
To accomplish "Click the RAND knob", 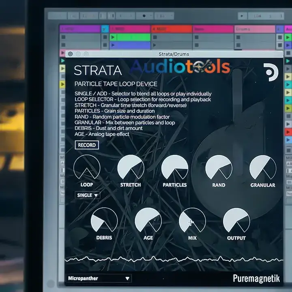I will tap(219, 167).
